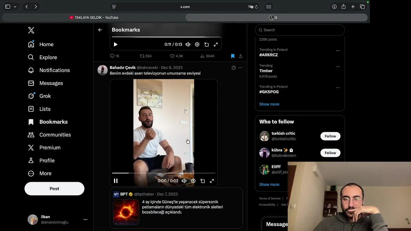Open the Explore page
The height and width of the screenshot is (231, 411).
pos(42,57)
